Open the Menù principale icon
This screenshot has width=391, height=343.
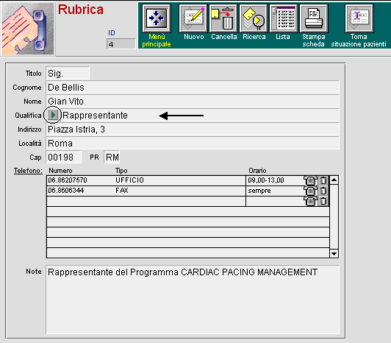(x=157, y=18)
